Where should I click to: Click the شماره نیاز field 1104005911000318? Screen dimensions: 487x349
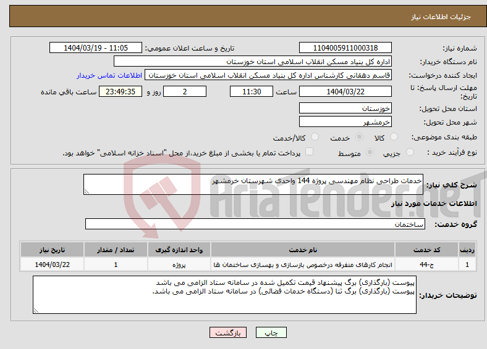[x=345, y=47]
